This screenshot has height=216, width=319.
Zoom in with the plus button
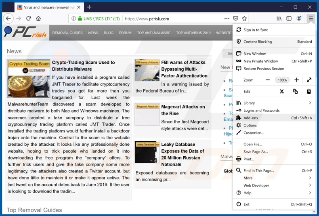297,80
